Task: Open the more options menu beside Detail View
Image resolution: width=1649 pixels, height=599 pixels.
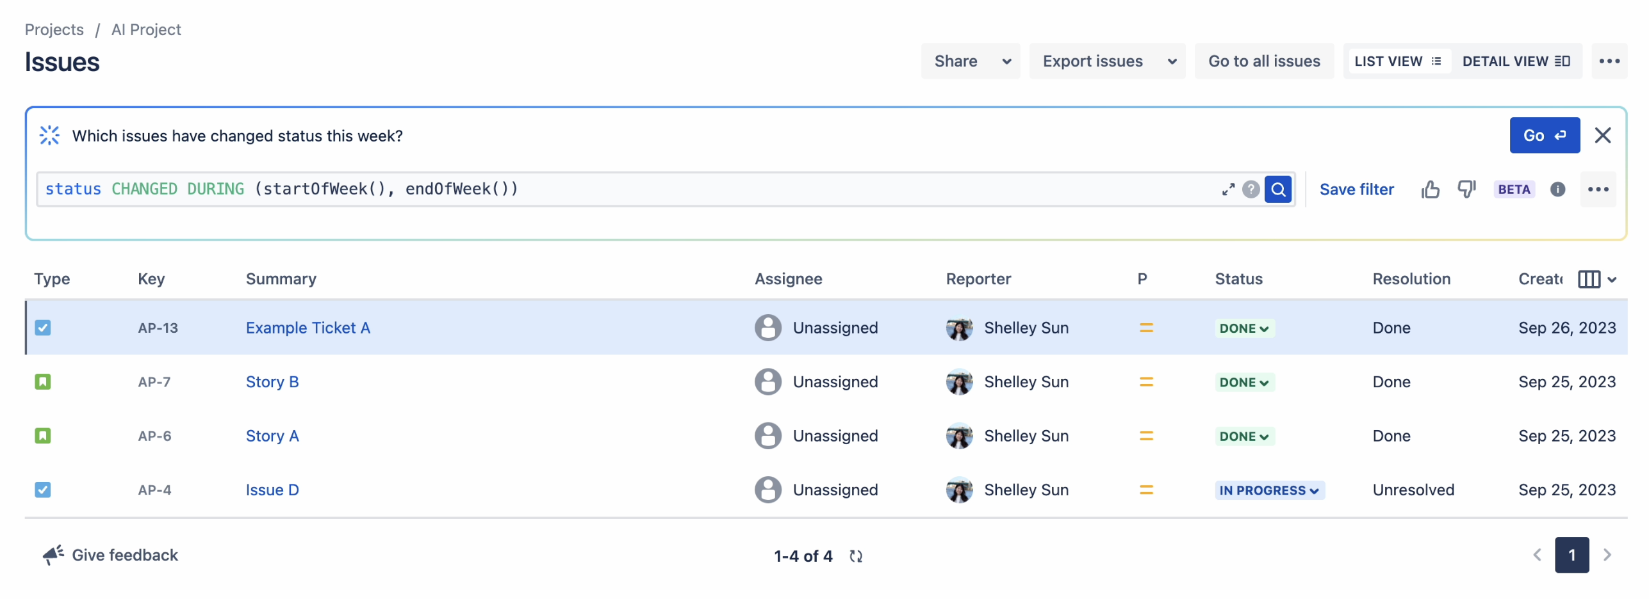Action: click(x=1610, y=61)
